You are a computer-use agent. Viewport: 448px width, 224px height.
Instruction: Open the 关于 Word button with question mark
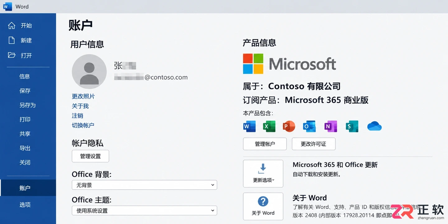coord(263,206)
